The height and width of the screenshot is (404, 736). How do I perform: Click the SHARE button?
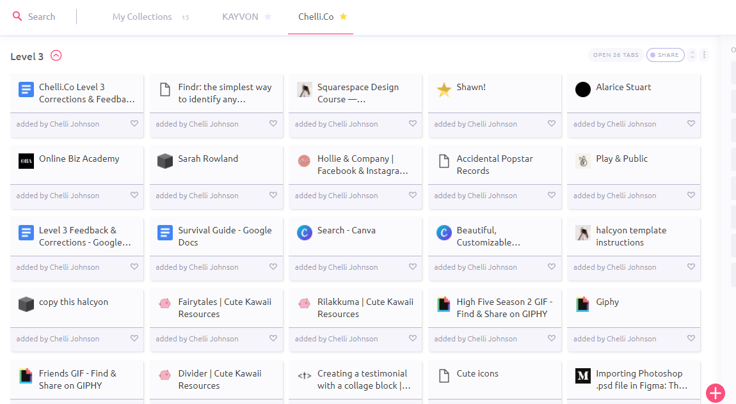tap(665, 55)
